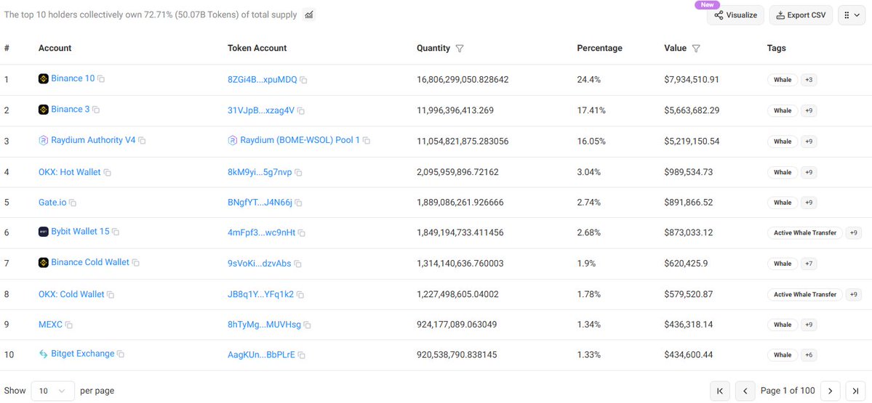Expand +7 tags for Binance Cold Wallet

click(x=809, y=264)
